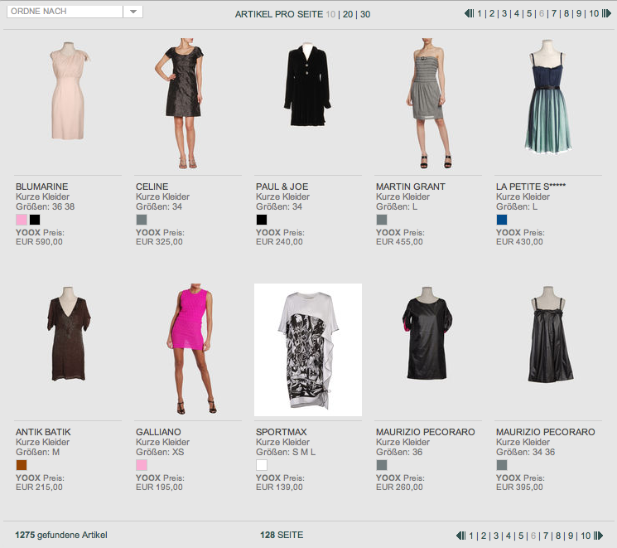Pick the white swatch under Sportmax
Viewport: 617px width, 548px height.
tap(262, 465)
